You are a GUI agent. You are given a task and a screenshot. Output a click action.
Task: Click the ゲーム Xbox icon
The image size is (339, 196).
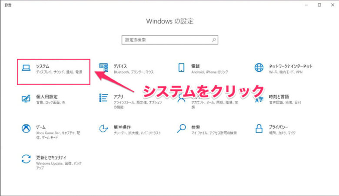[x=26, y=128]
